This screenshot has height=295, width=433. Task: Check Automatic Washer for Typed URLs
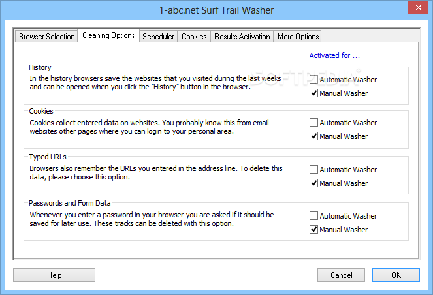pyautogui.click(x=343, y=170)
